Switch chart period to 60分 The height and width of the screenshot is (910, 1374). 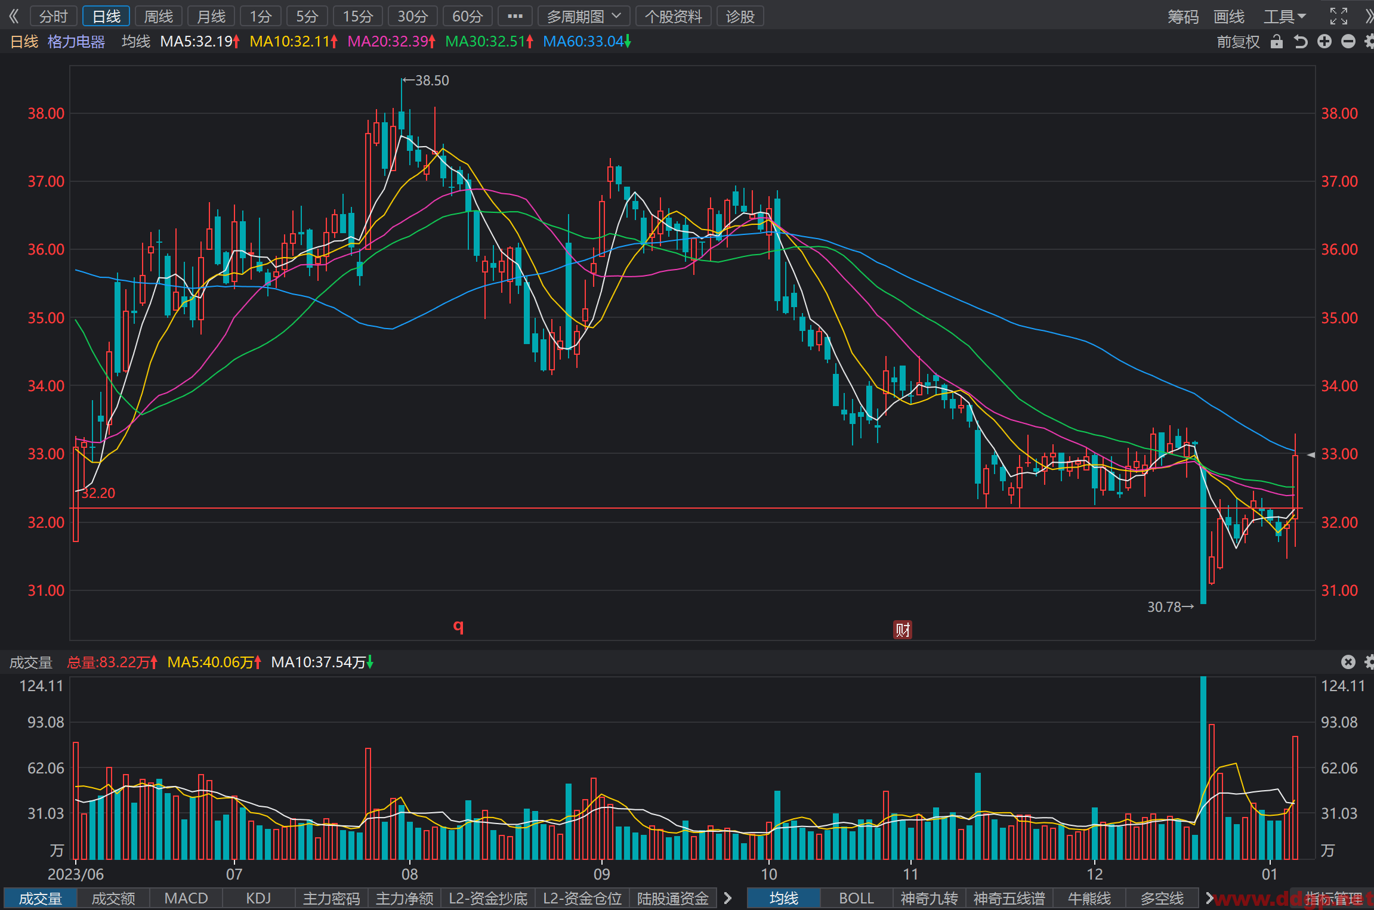point(467,16)
